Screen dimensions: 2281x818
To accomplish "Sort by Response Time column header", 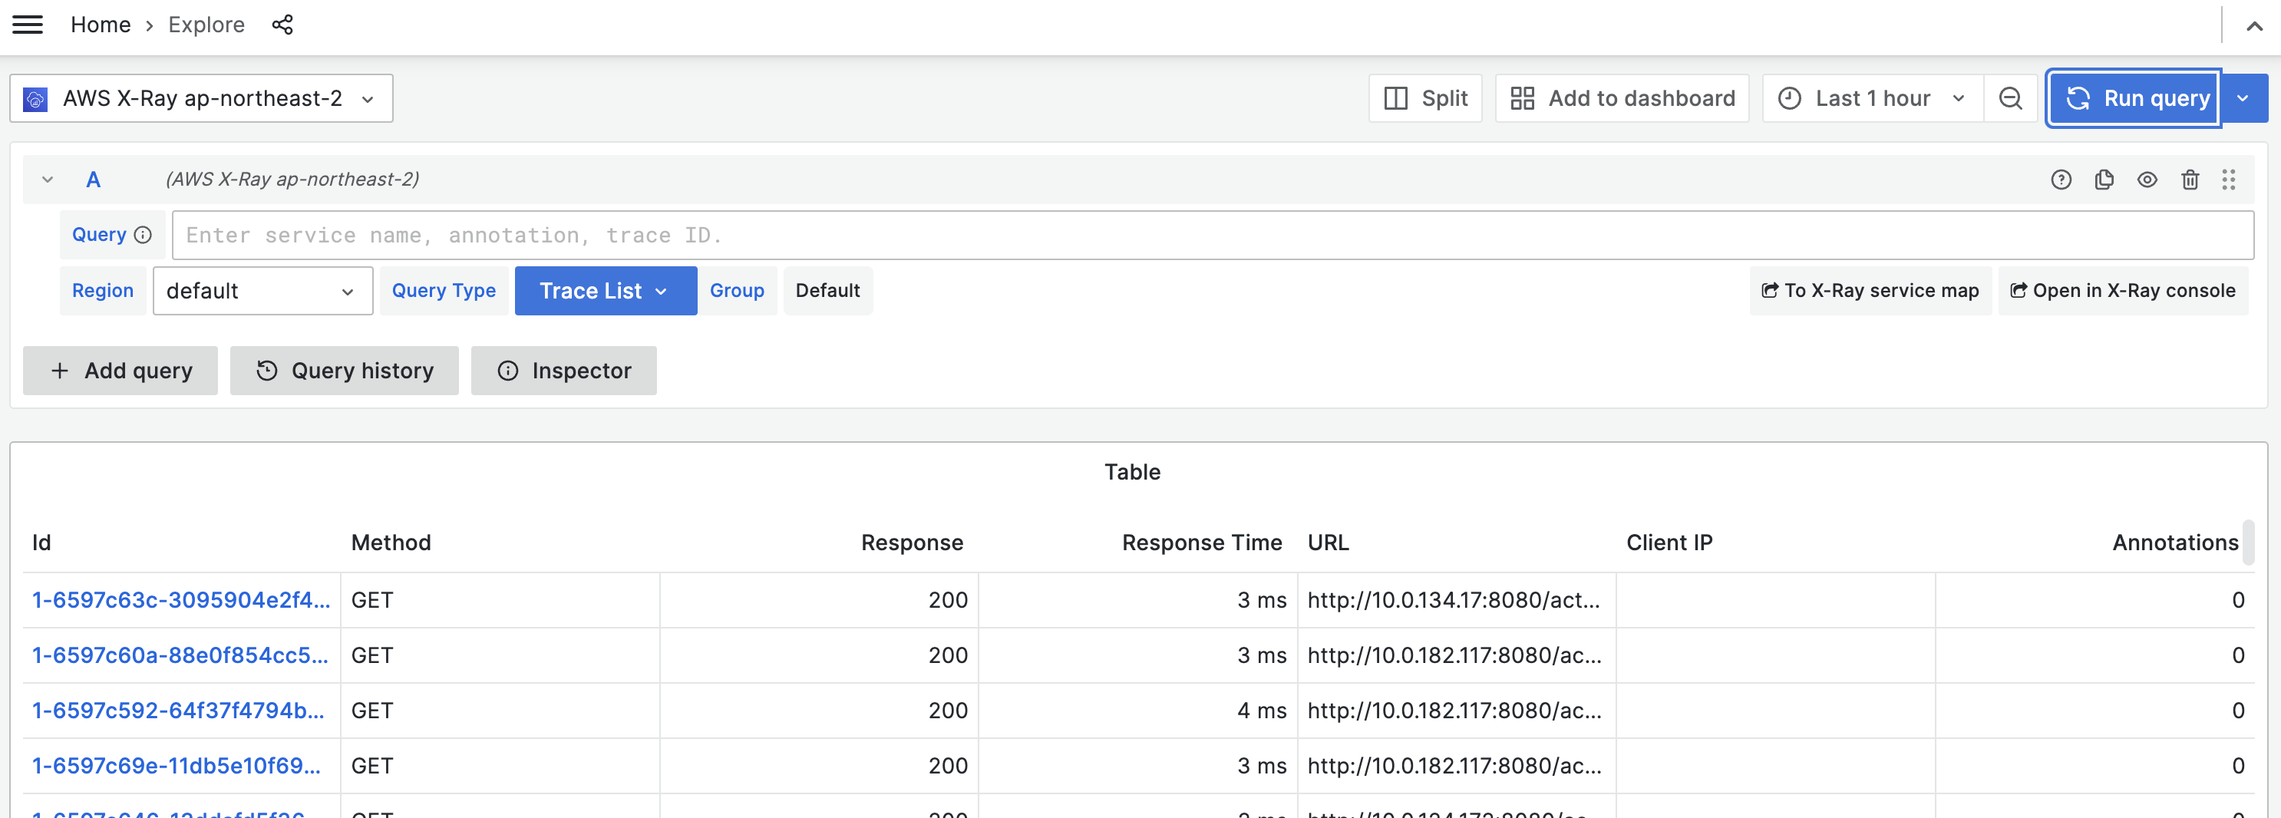I will (1202, 543).
